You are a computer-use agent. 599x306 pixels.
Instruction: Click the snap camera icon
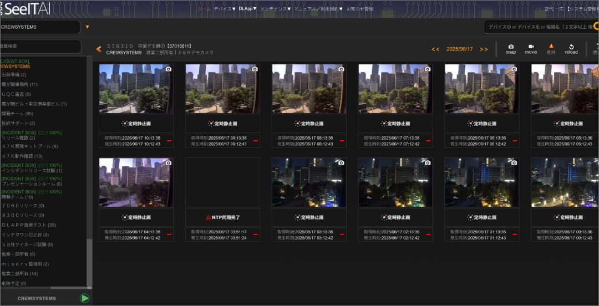(x=511, y=47)
